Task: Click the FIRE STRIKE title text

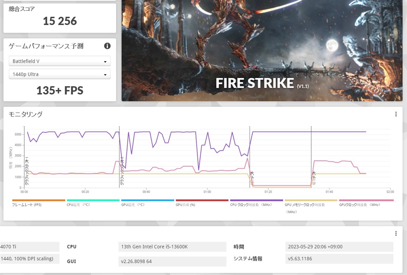Action: pos(255,83)
